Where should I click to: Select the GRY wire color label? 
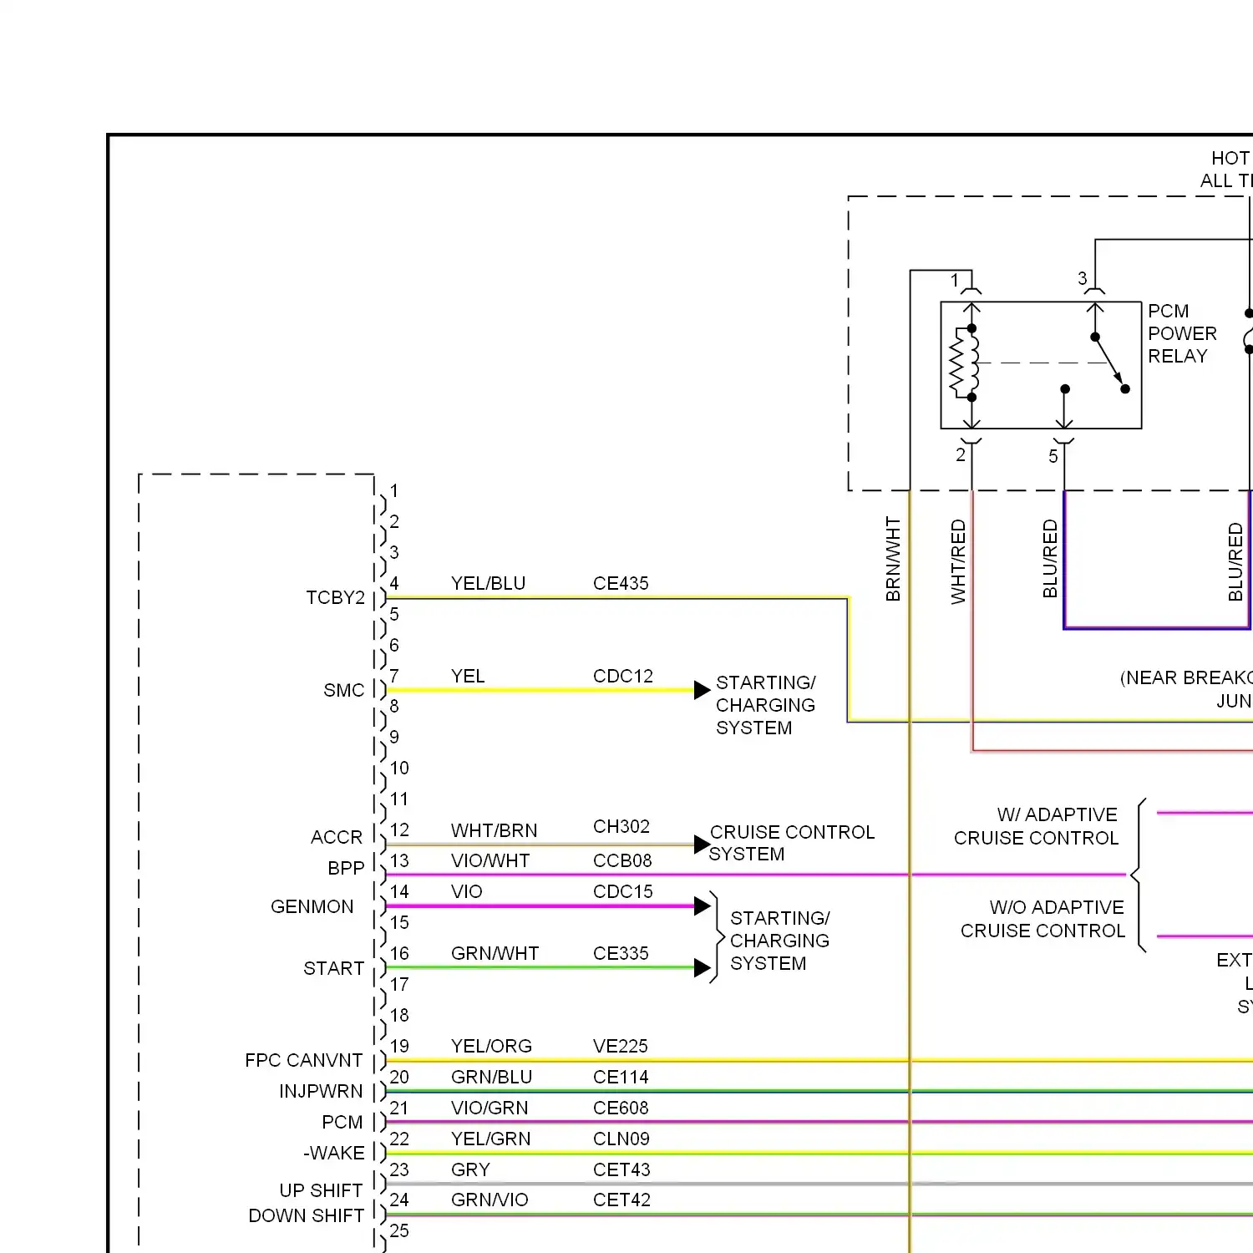[x=470, y=1169]
